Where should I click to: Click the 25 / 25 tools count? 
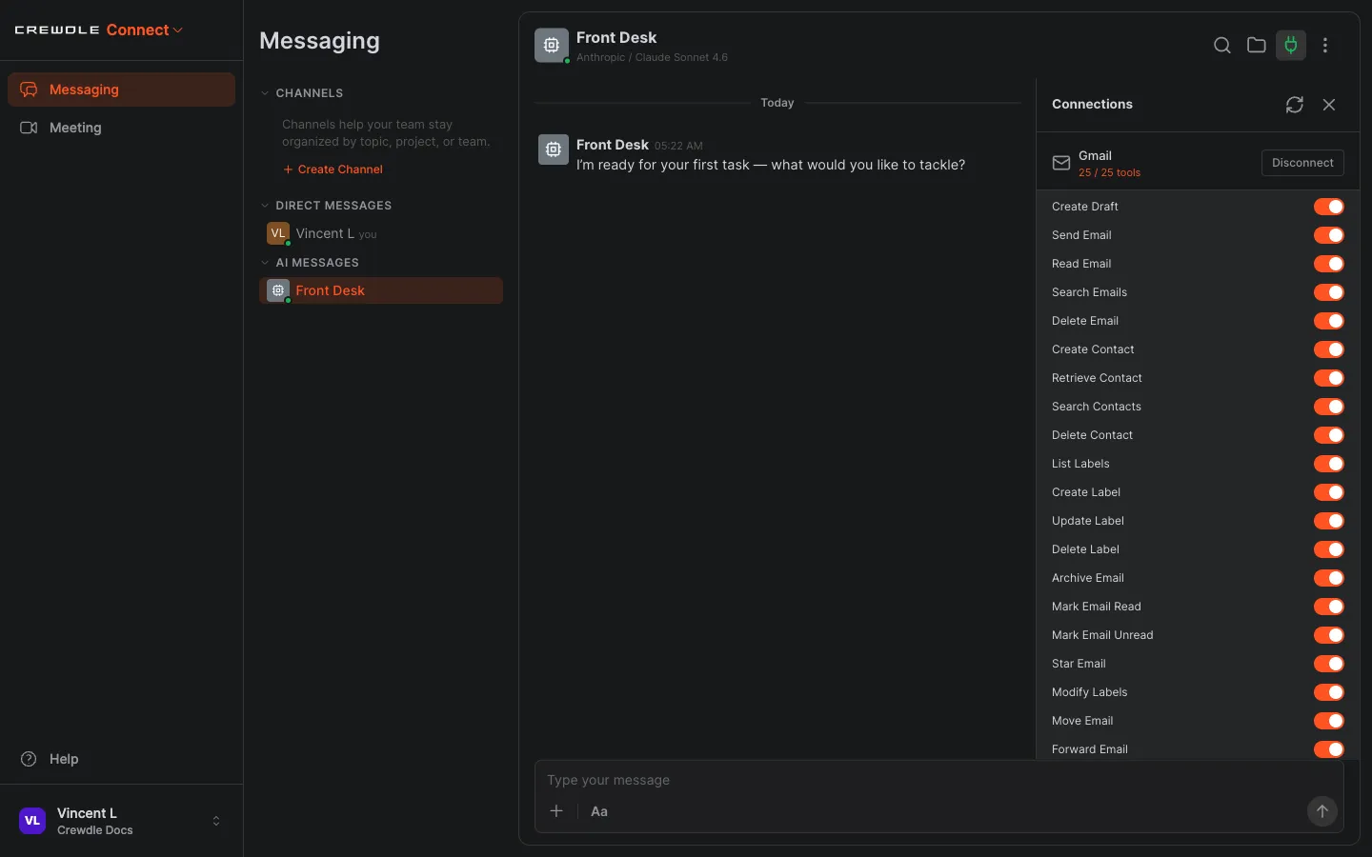click(1109, 173)
